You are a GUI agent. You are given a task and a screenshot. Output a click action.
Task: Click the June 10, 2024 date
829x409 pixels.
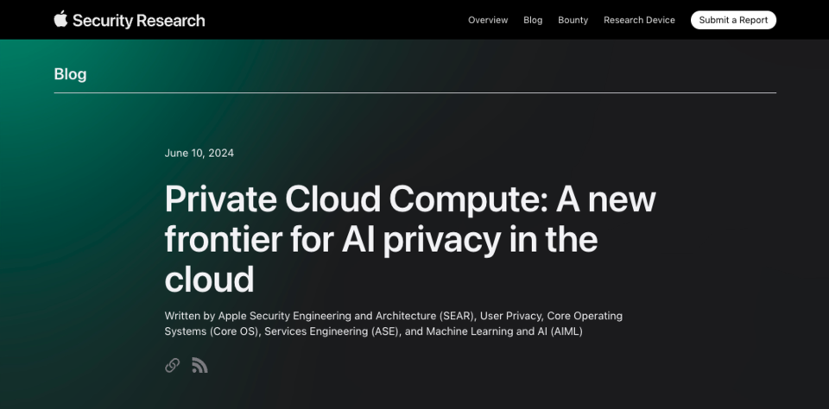pyautogui.click(x=199, y=153)
